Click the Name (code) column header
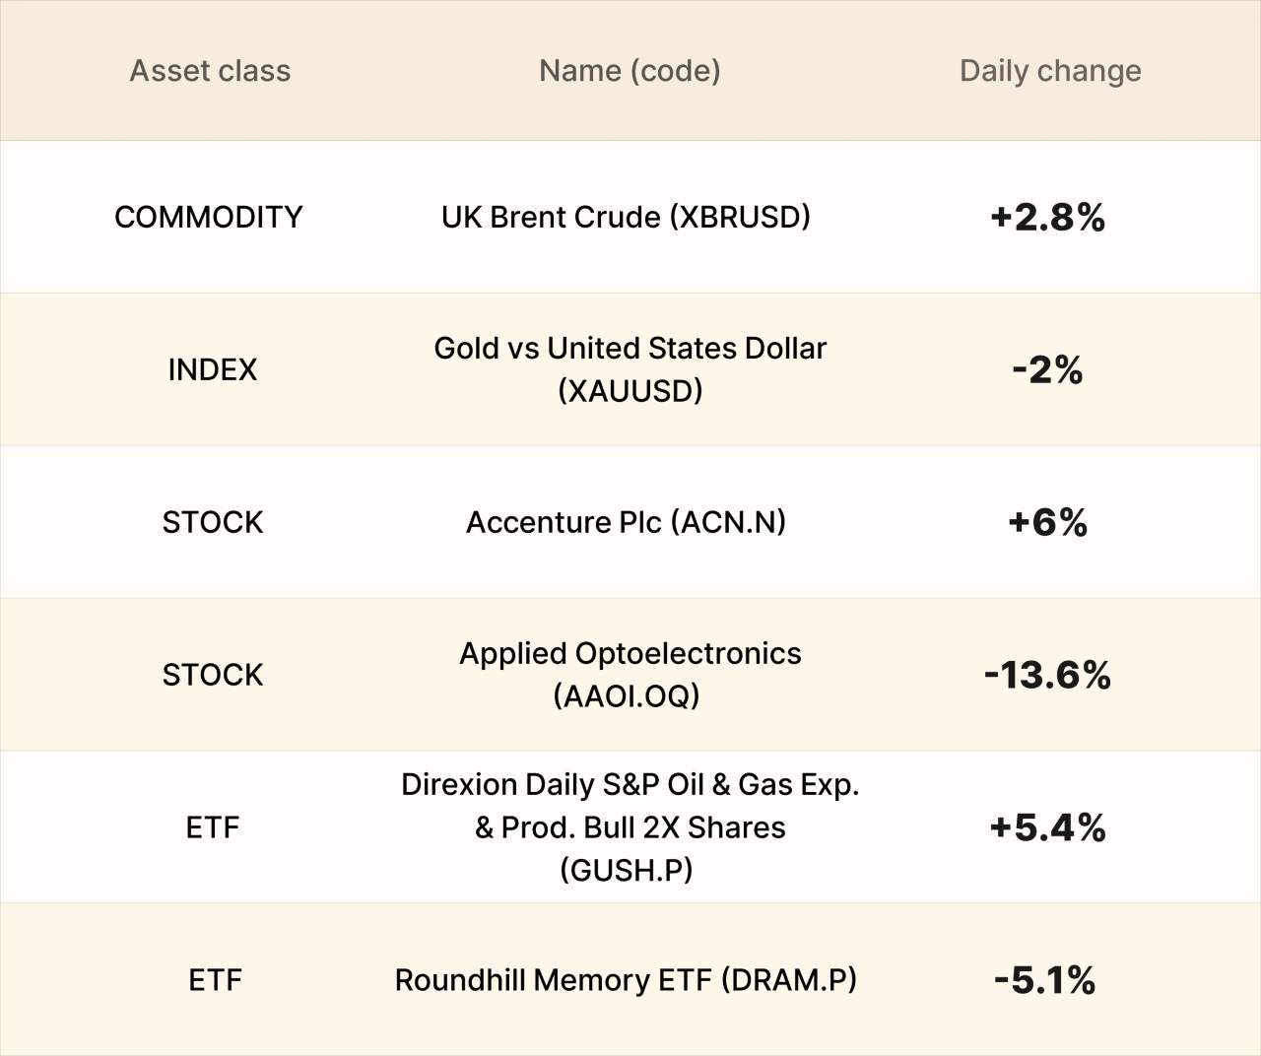This screenshot has width=1261, height=1056. tap(630, 71)
